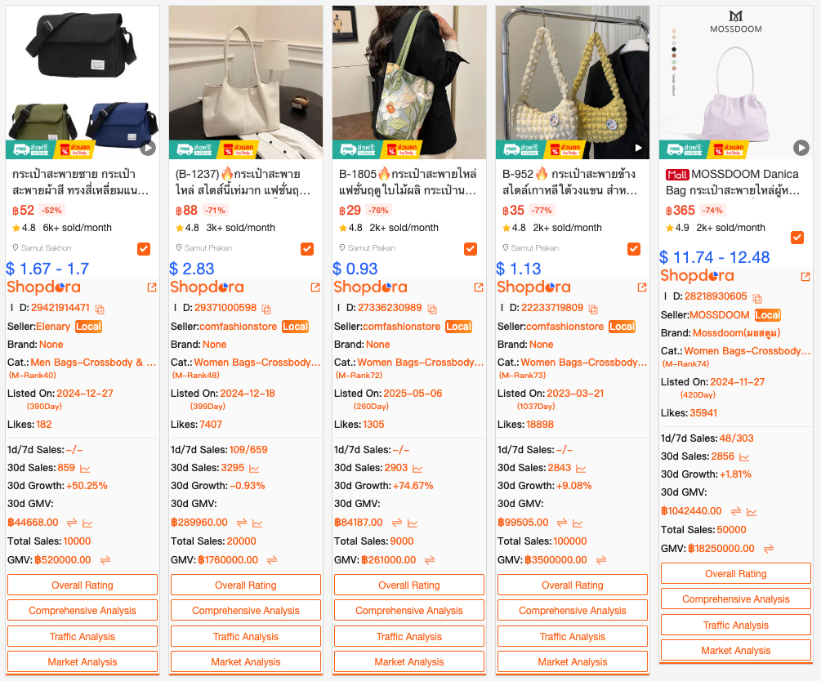Show 30d Sales trend chart for 3295
Viewport: 821px width, 681px height.
[x=254, y=469]
